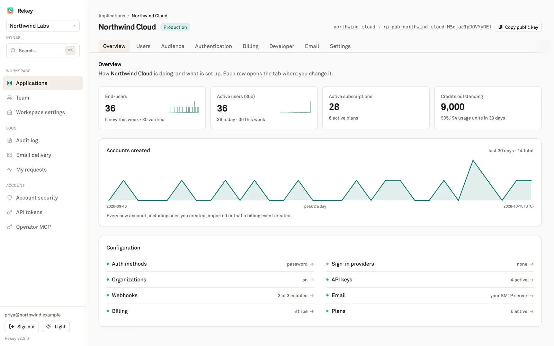Click the arrow icon on Plans row
The image size is (554, 346).
point(531,311)
